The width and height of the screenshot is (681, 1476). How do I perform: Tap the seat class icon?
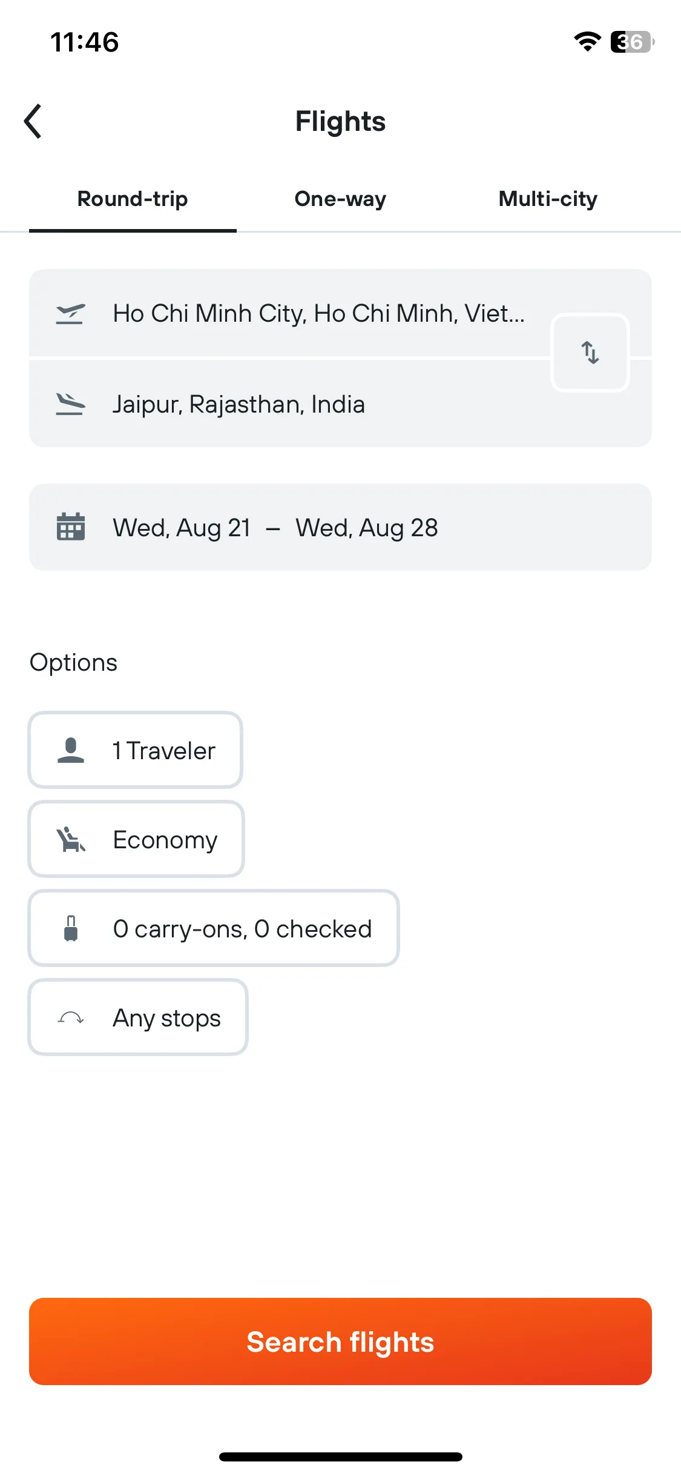tap(70, 840)
